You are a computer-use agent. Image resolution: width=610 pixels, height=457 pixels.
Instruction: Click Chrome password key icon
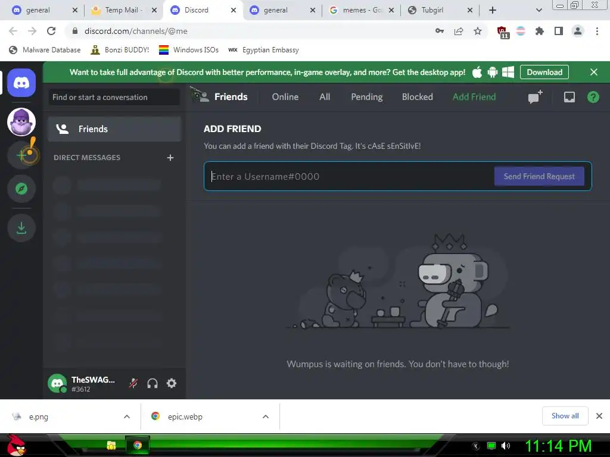pyautogui.click(x=440, y=31)
